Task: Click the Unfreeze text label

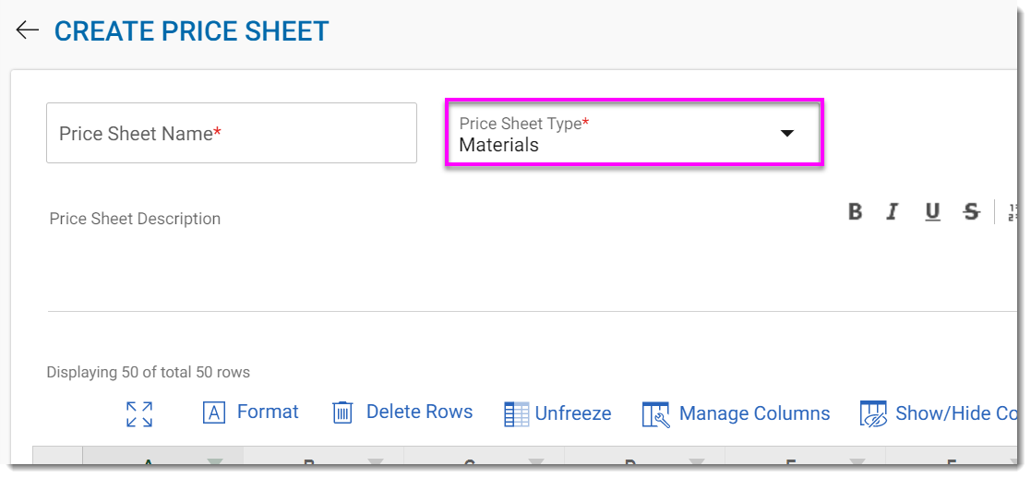Action: click(x=572, y=413)
